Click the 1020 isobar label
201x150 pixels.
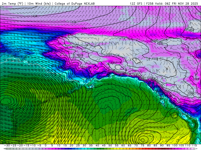(x=72, y=65)
